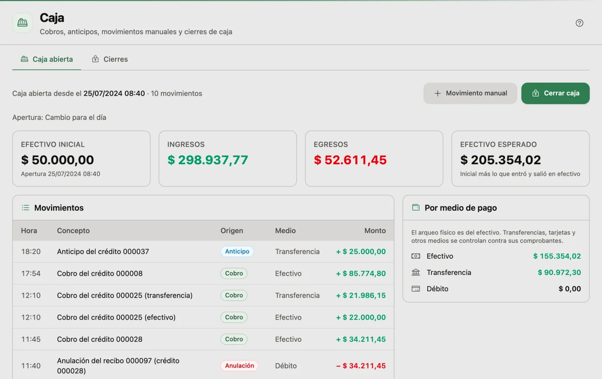The width and height of the screenshot is (602, 379).
Task: Select the Monto column header
Action: (375, 231)
